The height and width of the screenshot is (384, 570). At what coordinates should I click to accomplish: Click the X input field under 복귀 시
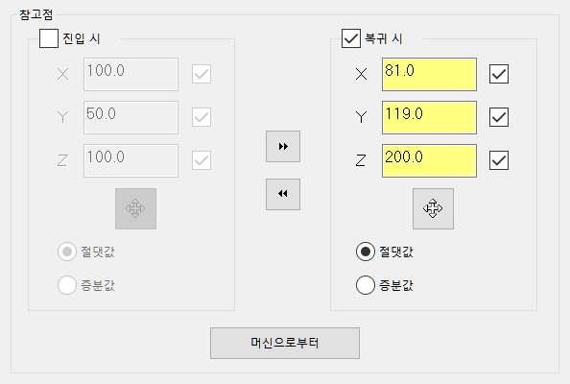429,74
